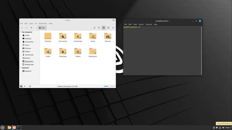Screen dimensions: 232x130
Task: Show tree view in the sidebar
Action: (x=25, y=86)
